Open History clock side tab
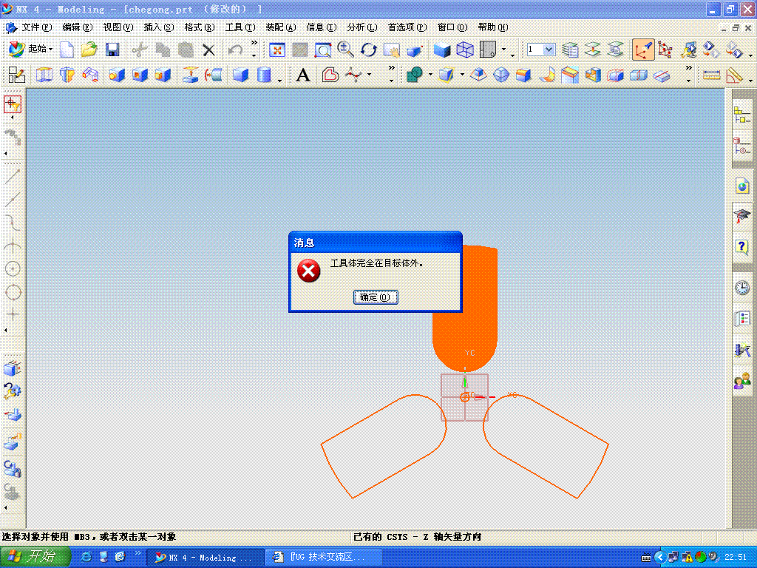 coord(742,288)
